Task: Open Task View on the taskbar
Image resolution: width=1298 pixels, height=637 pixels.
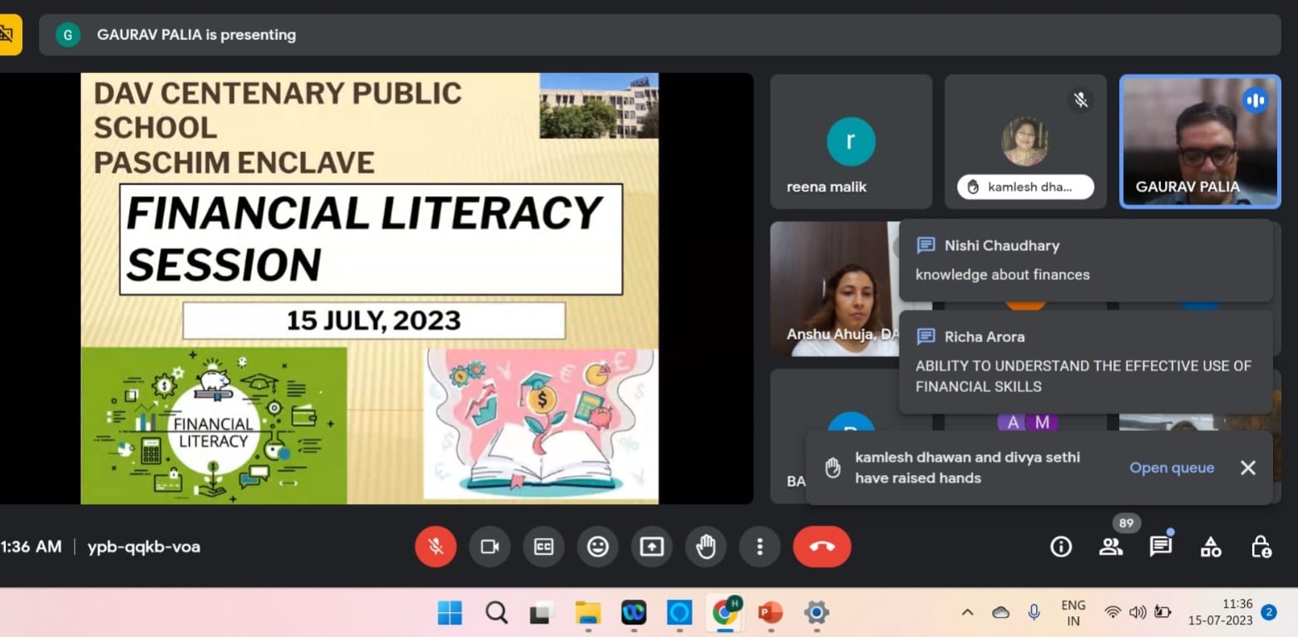Action: [542, 613]
